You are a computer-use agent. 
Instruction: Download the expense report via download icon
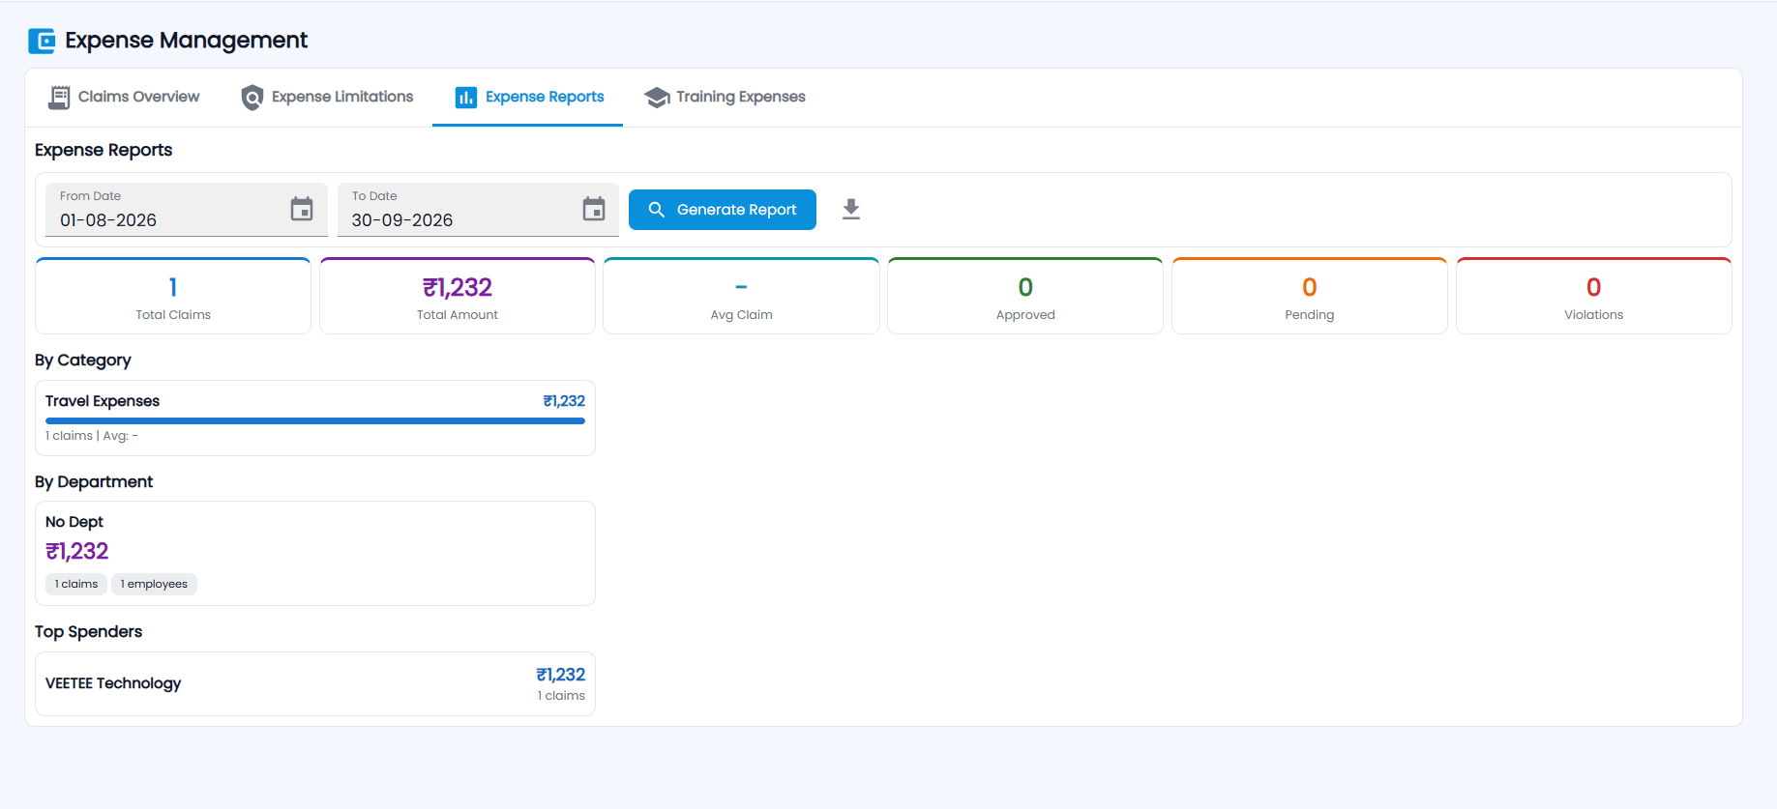click(x=851, y=210)
